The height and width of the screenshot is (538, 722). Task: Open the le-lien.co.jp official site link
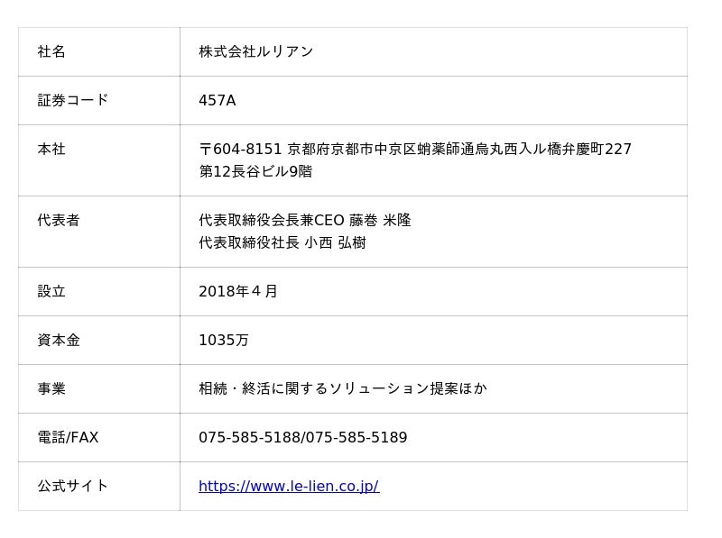[288, 487]
